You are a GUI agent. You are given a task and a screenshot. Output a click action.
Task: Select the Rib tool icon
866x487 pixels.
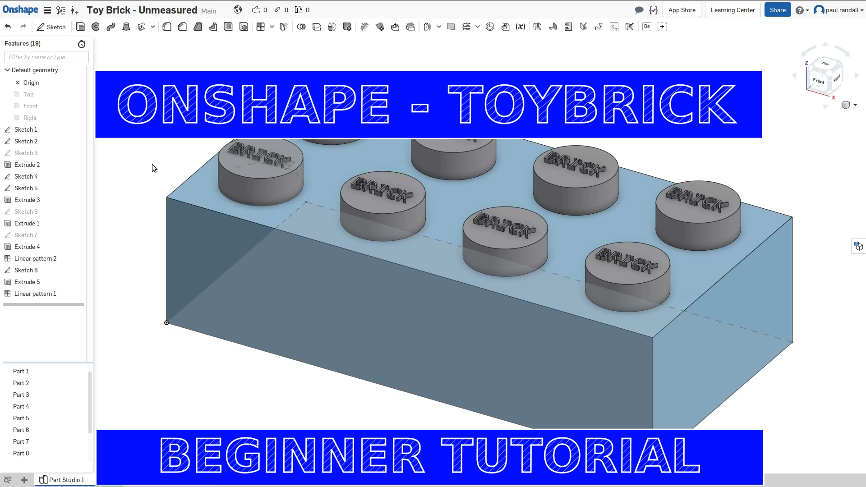pos(213,27)
